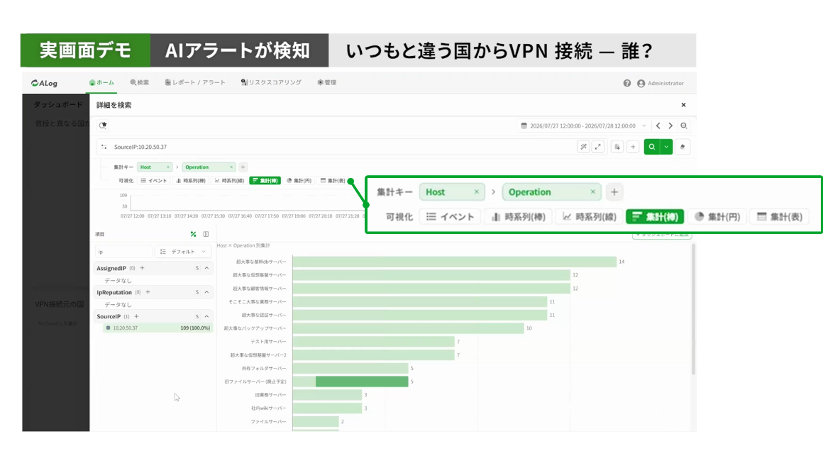Toggle the S button on IpReputation row

coord(197,292)
